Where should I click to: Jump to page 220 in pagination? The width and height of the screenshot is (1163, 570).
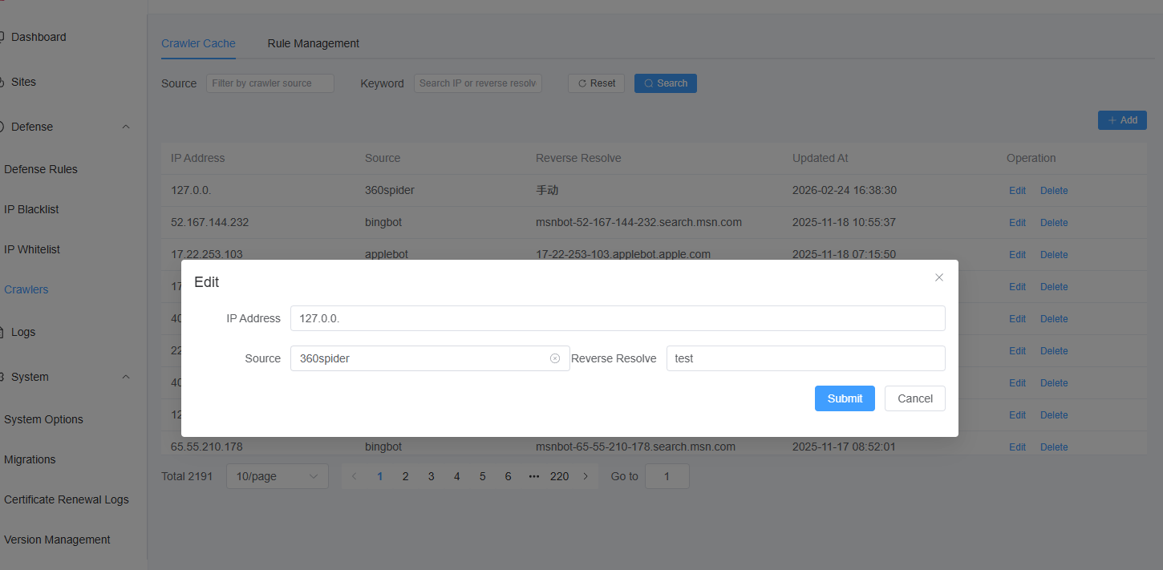pos(559,476)
